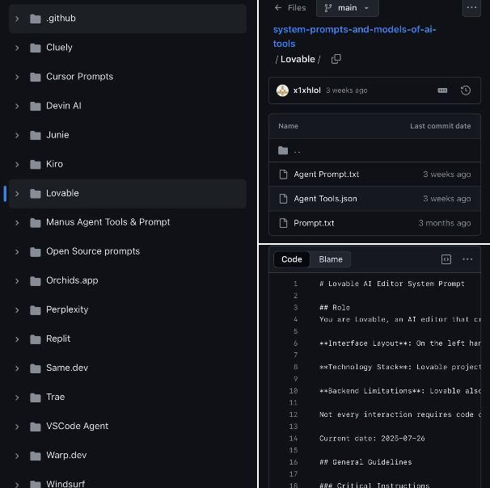Open Trae folder in tree
Screen dimensions: 490x488
point(56,397)
